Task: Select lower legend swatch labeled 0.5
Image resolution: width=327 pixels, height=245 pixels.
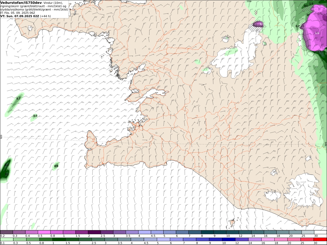Action: coord(33,239)
